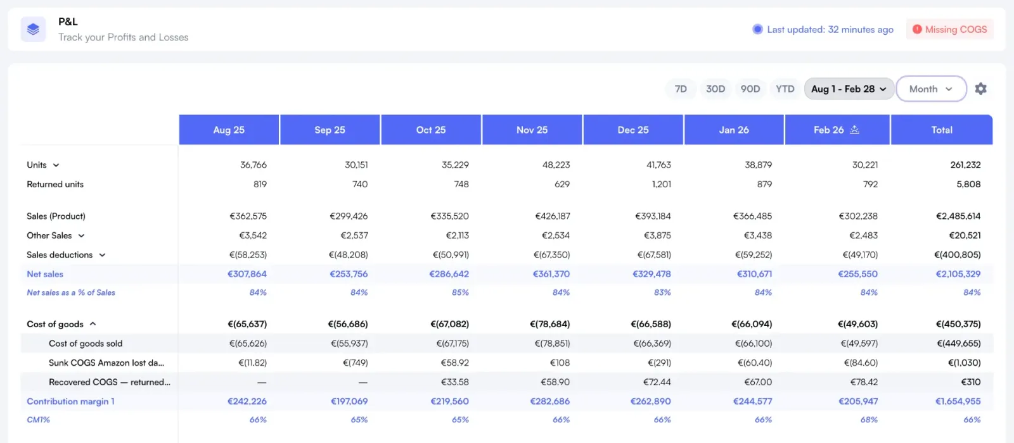Image resolution: width=1014 pixels, height=443 pixels.
Task: Collapse the Cost of goods row chevron
Action: 93,324
